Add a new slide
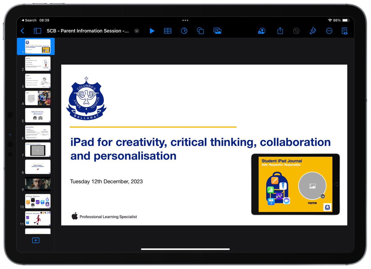371x269 pixels. [x=36, y=240]
